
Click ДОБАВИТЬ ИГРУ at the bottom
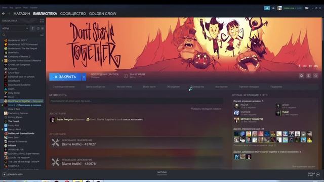coord(15,174)
